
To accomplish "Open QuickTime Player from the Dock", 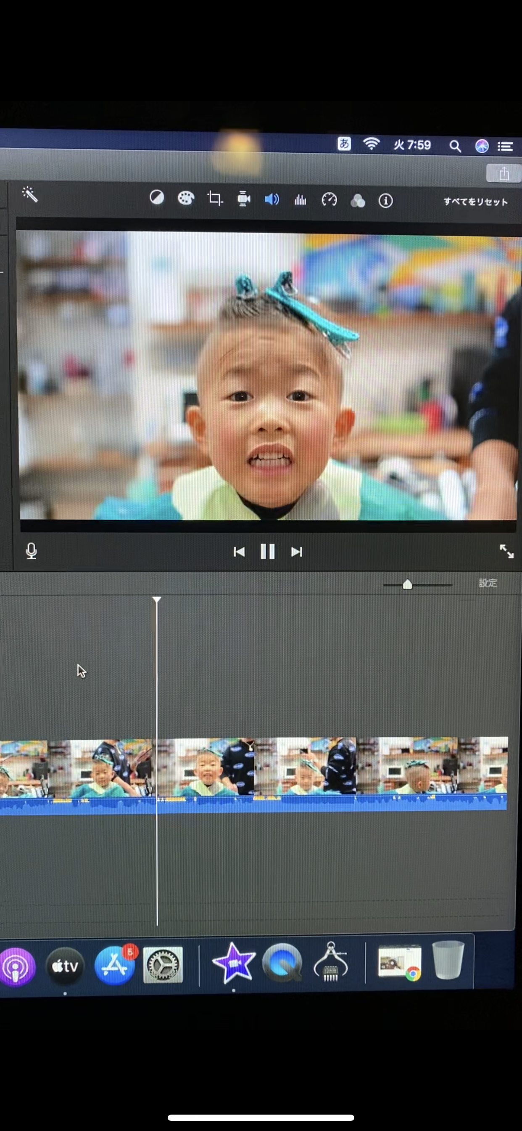I will (283, 962).
